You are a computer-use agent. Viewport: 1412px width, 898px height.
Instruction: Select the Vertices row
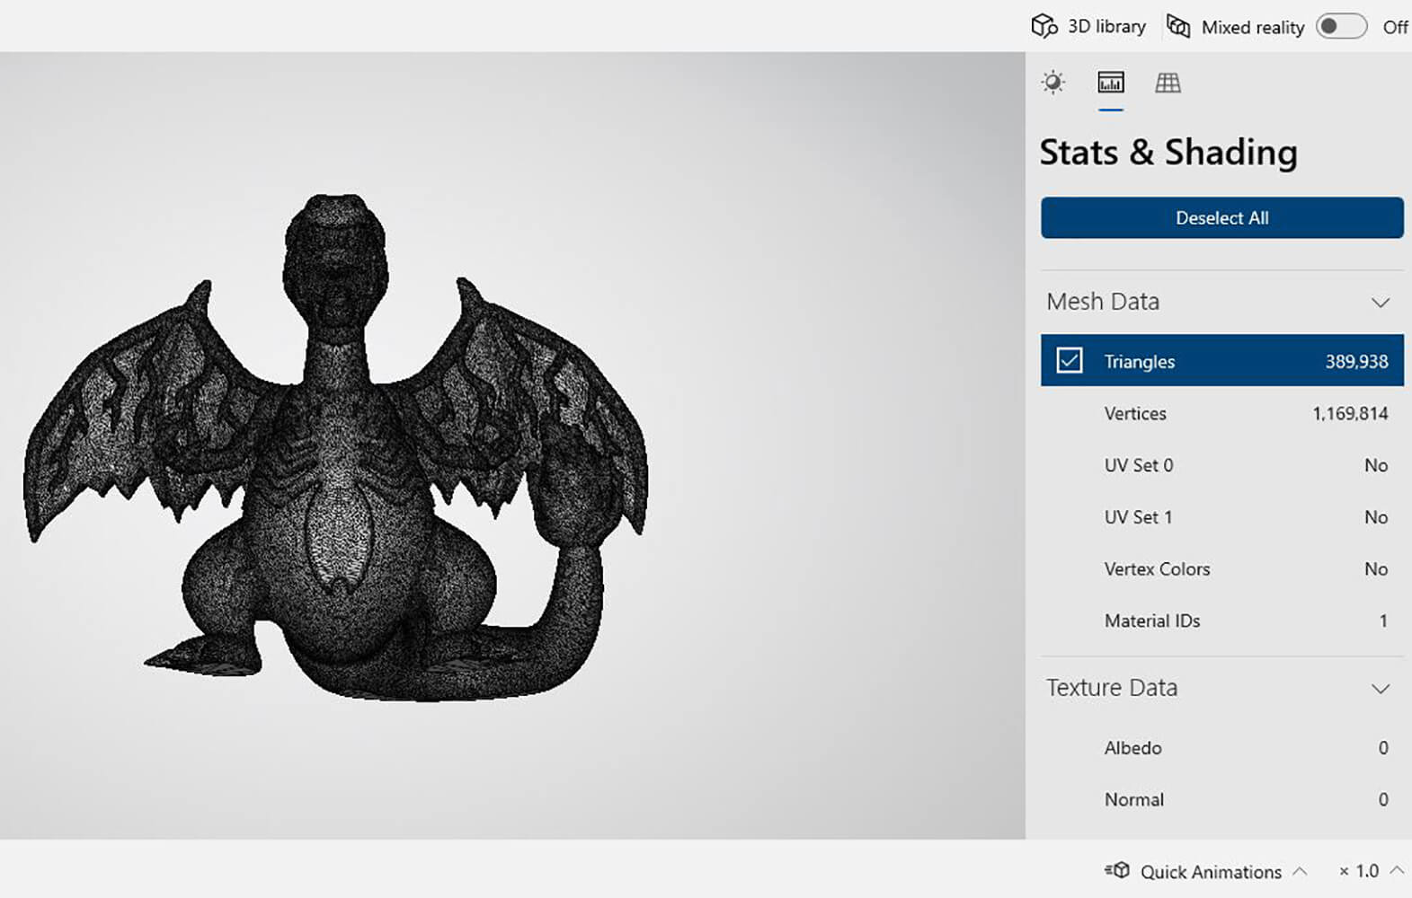coord(1221,413)
